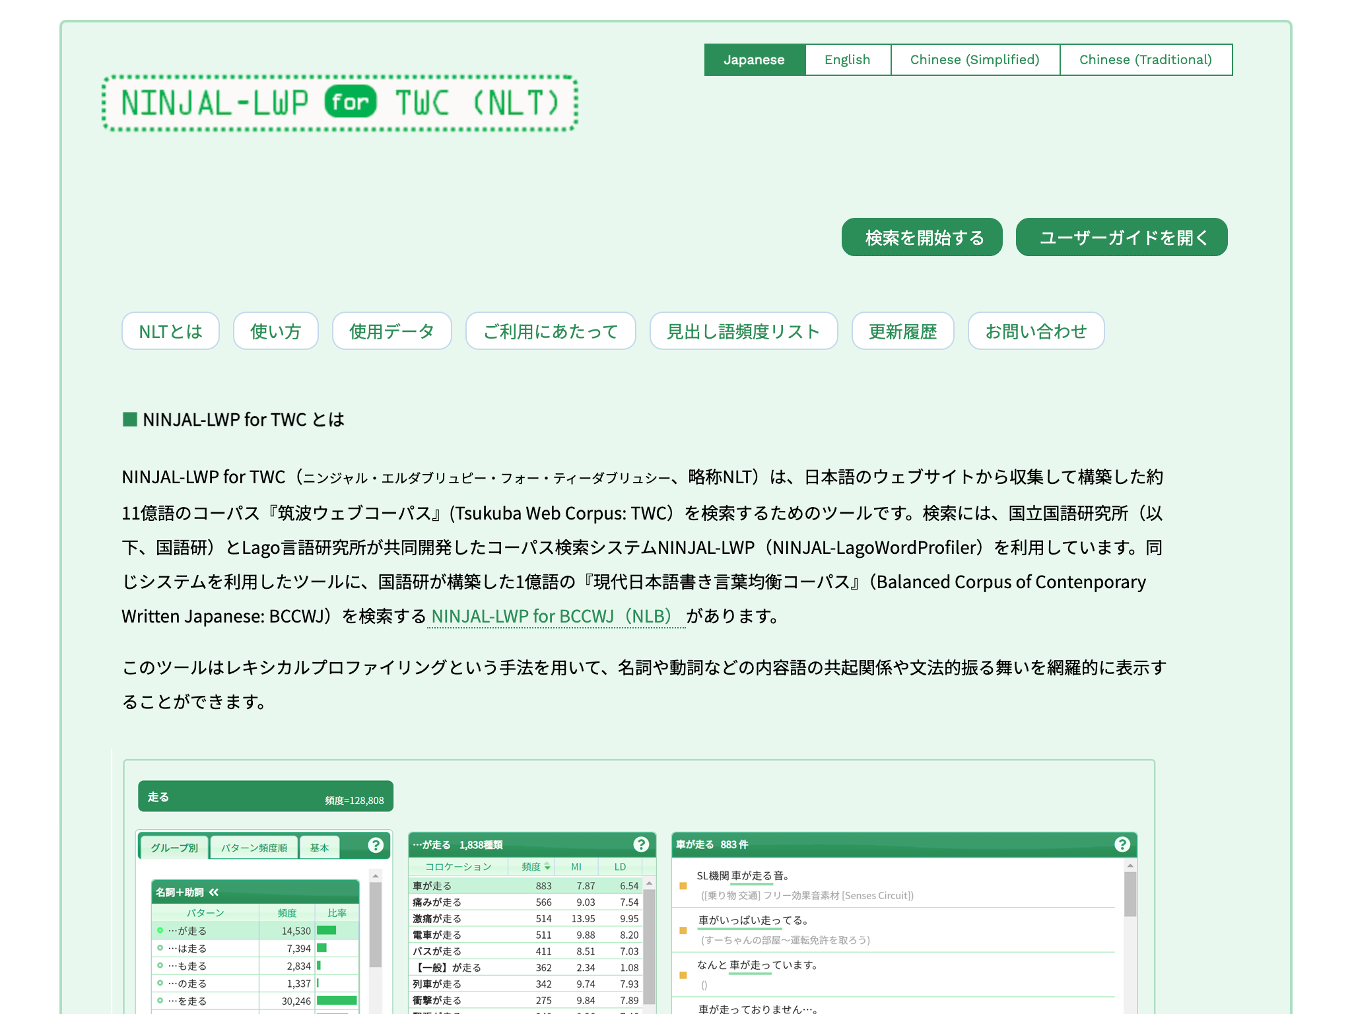The image size is (1352, 1014).
Task: Click the orange marker beside the SL機関 example
Action: click(683, 886)
